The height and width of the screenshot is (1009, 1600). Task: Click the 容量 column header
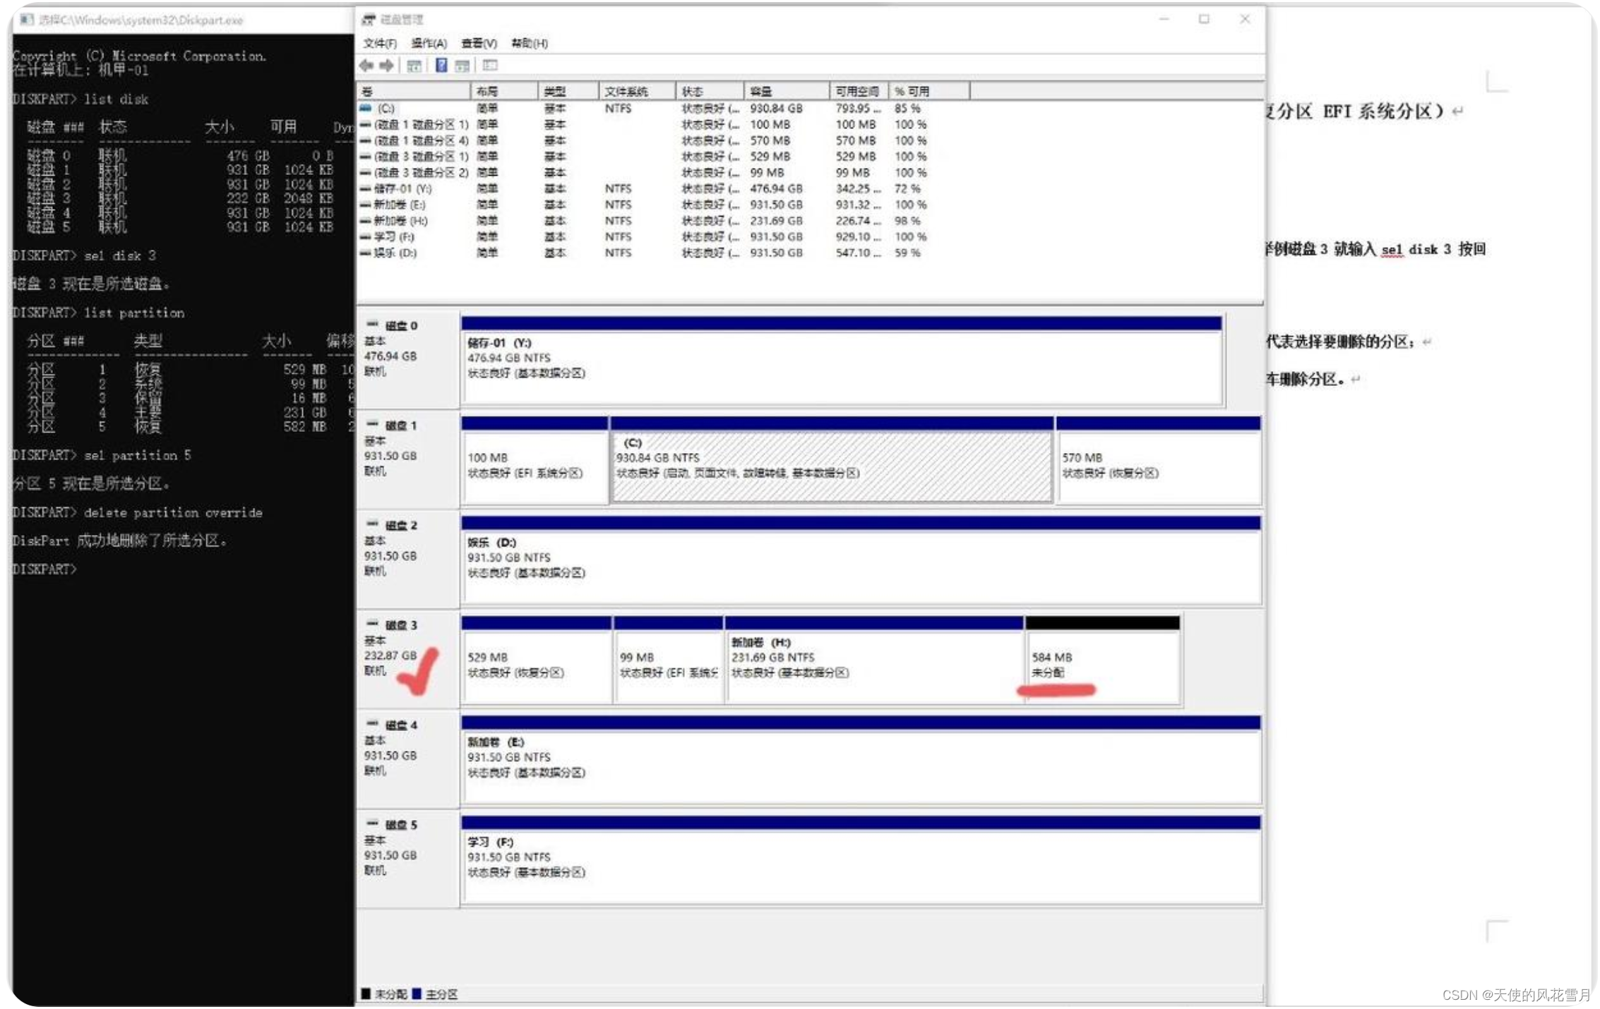(787, 91)
